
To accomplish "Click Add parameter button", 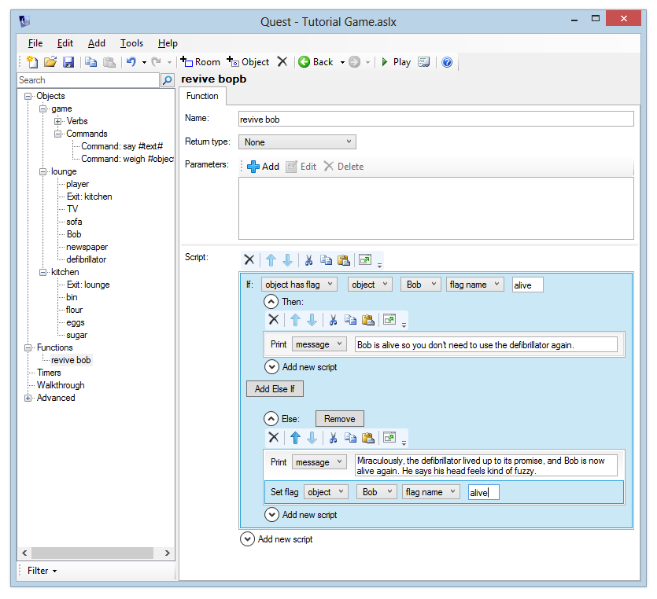I will pos(263,167).
